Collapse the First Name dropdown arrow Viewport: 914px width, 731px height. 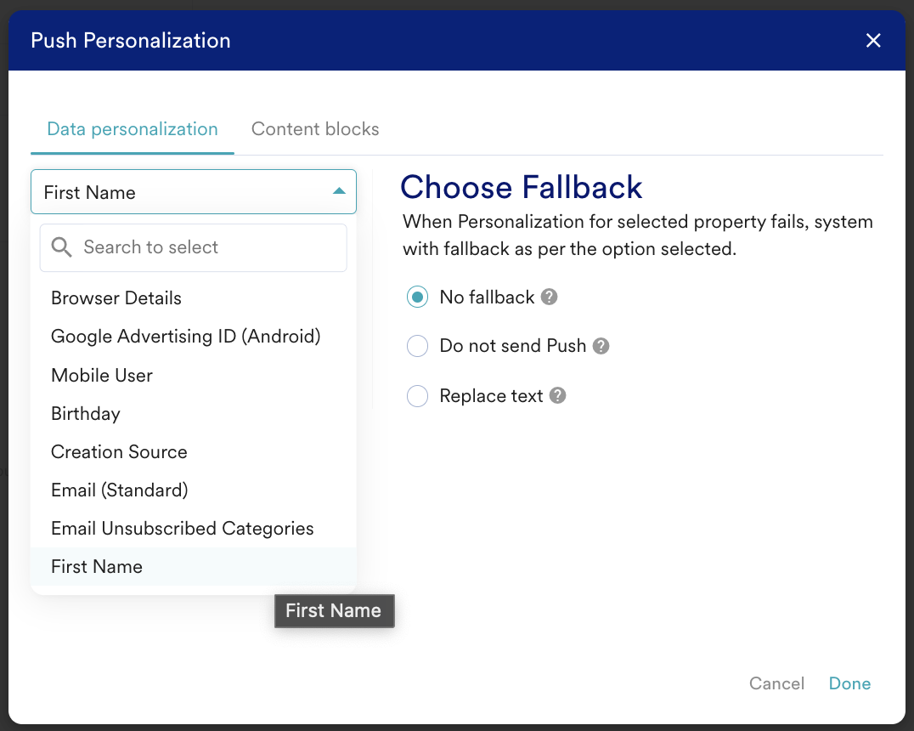(x=339, y=191)
